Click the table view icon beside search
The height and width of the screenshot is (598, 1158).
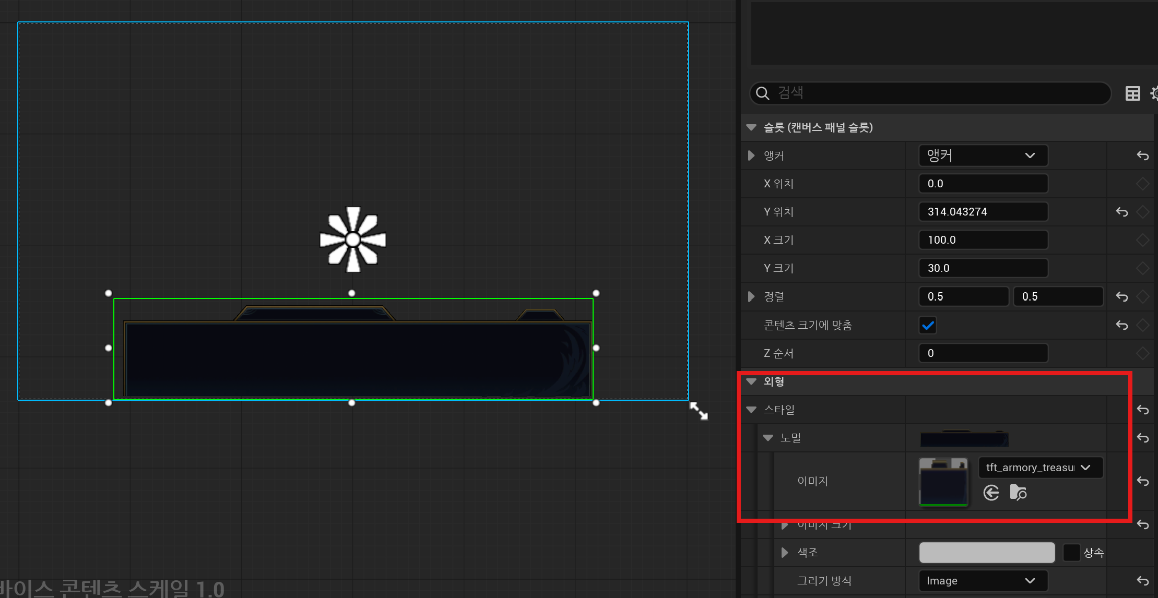[x=1132, y=93]
